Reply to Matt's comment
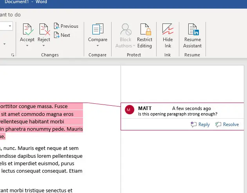The width and height of the screenshot is (247, 193). (200, 124)
